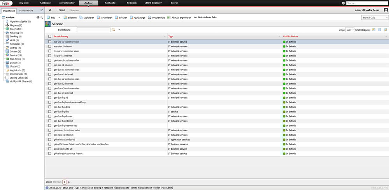Check the fra-par-c1-customer-wlan row checkbox
Viewport: 389px width, 190px height.
(x=50, y=51)
